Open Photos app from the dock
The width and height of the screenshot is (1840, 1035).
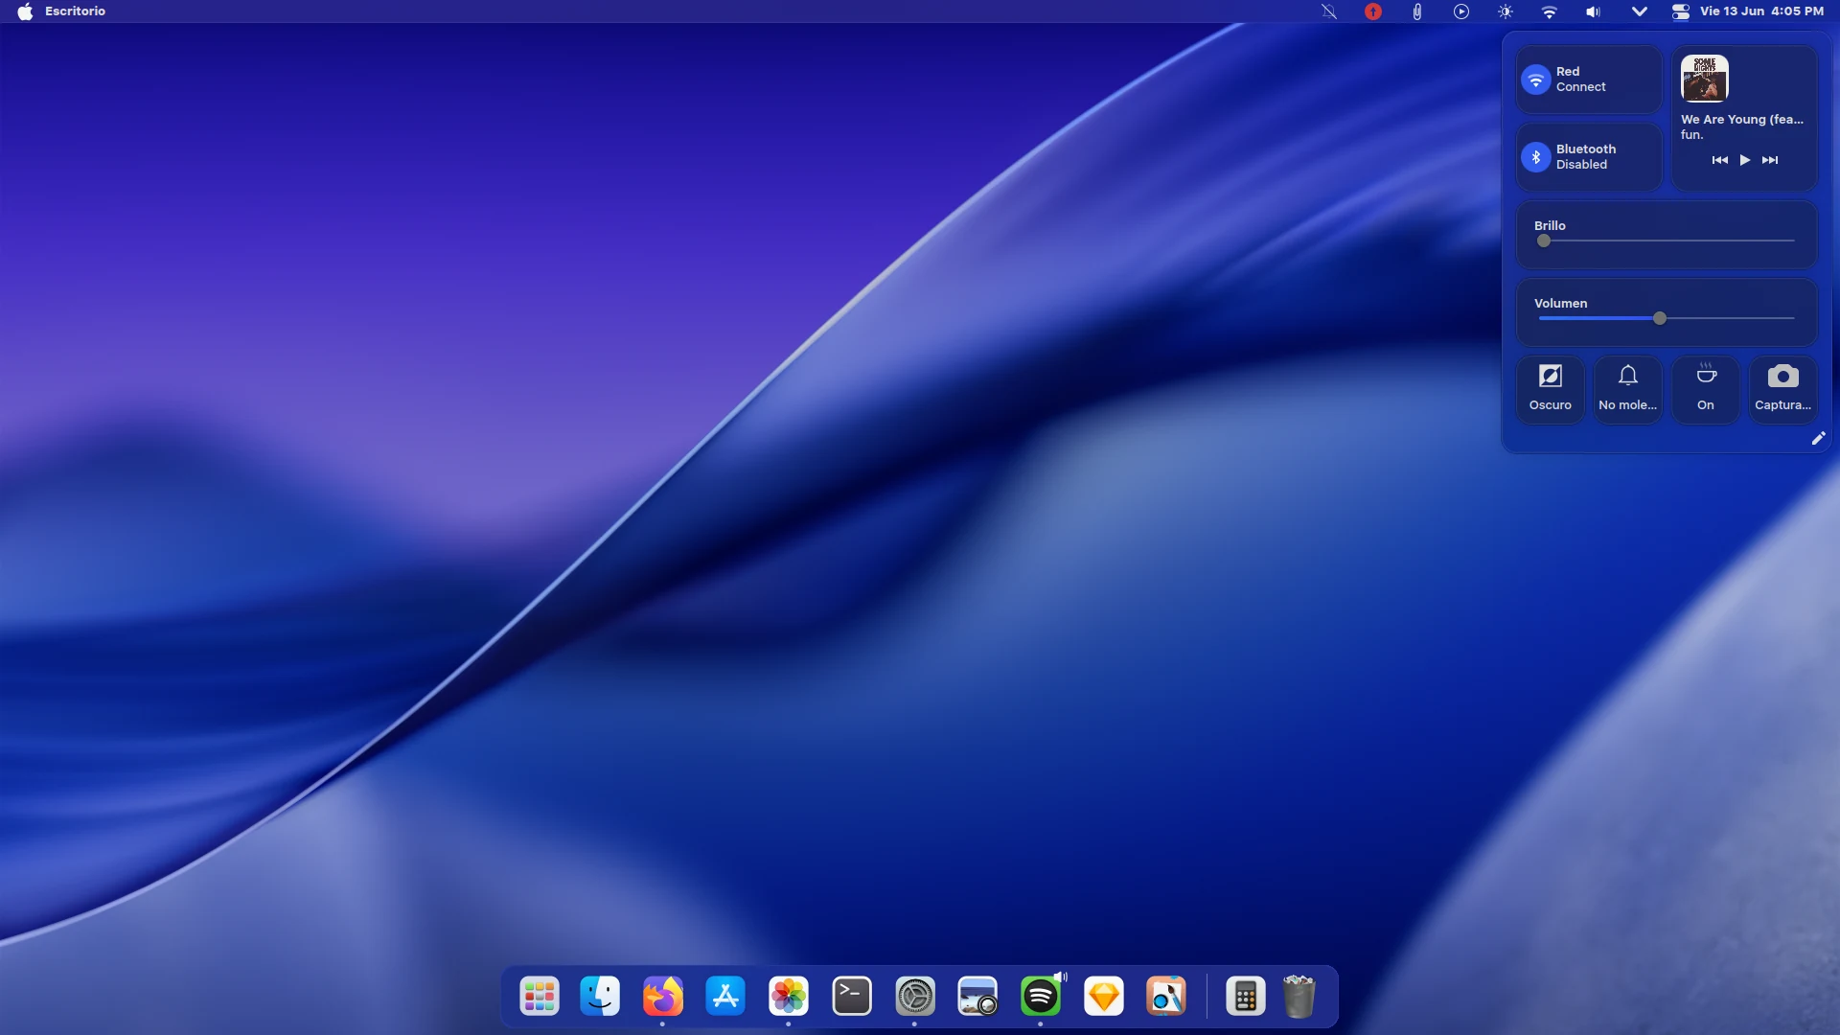click(x=789, y=997)
